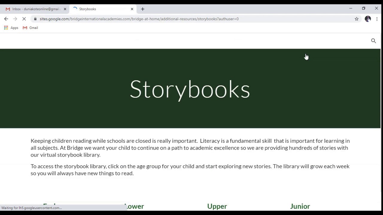Open the Apps grid shortcut in bookmarks bar
This screenshot has height=215, width=383.
click(11, 28)
